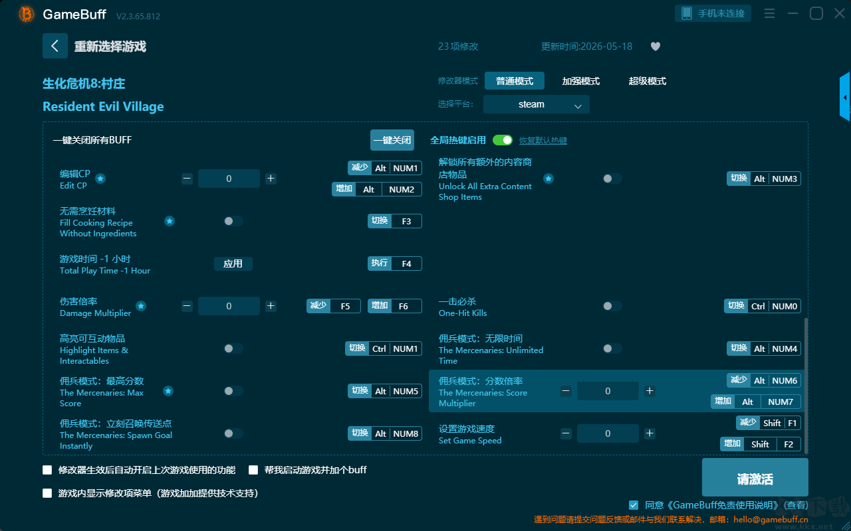Click 应用 for Total Play Time -1 Hour
This screenshot has height=531, width=851.
pyautogui.click(x=233, y=264)
